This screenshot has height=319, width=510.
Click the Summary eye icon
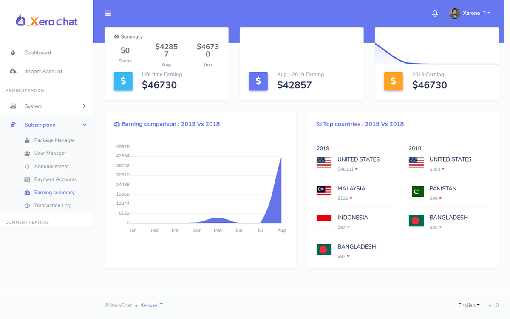(116, 37)
